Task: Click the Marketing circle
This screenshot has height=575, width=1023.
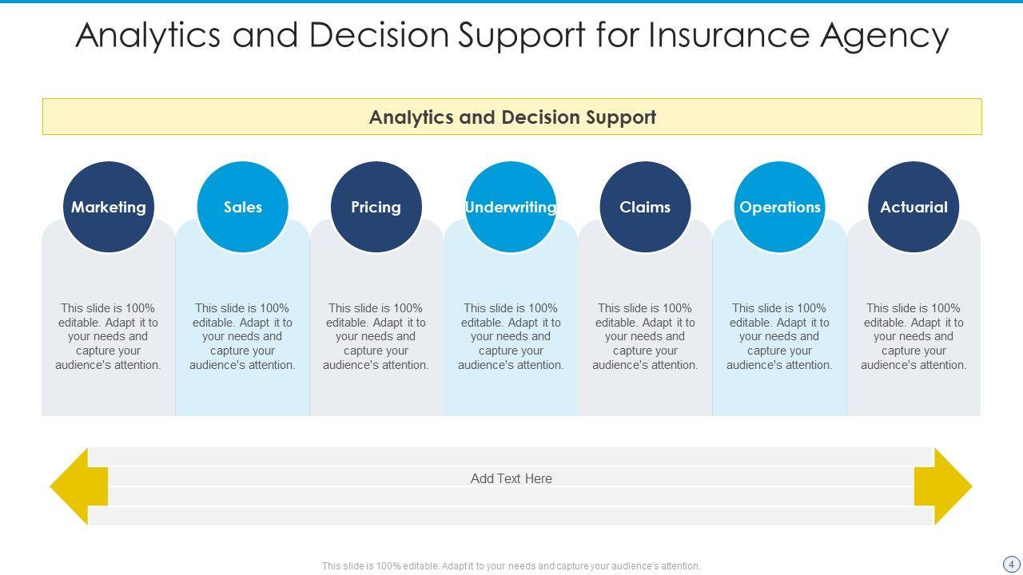Action: 108,207
